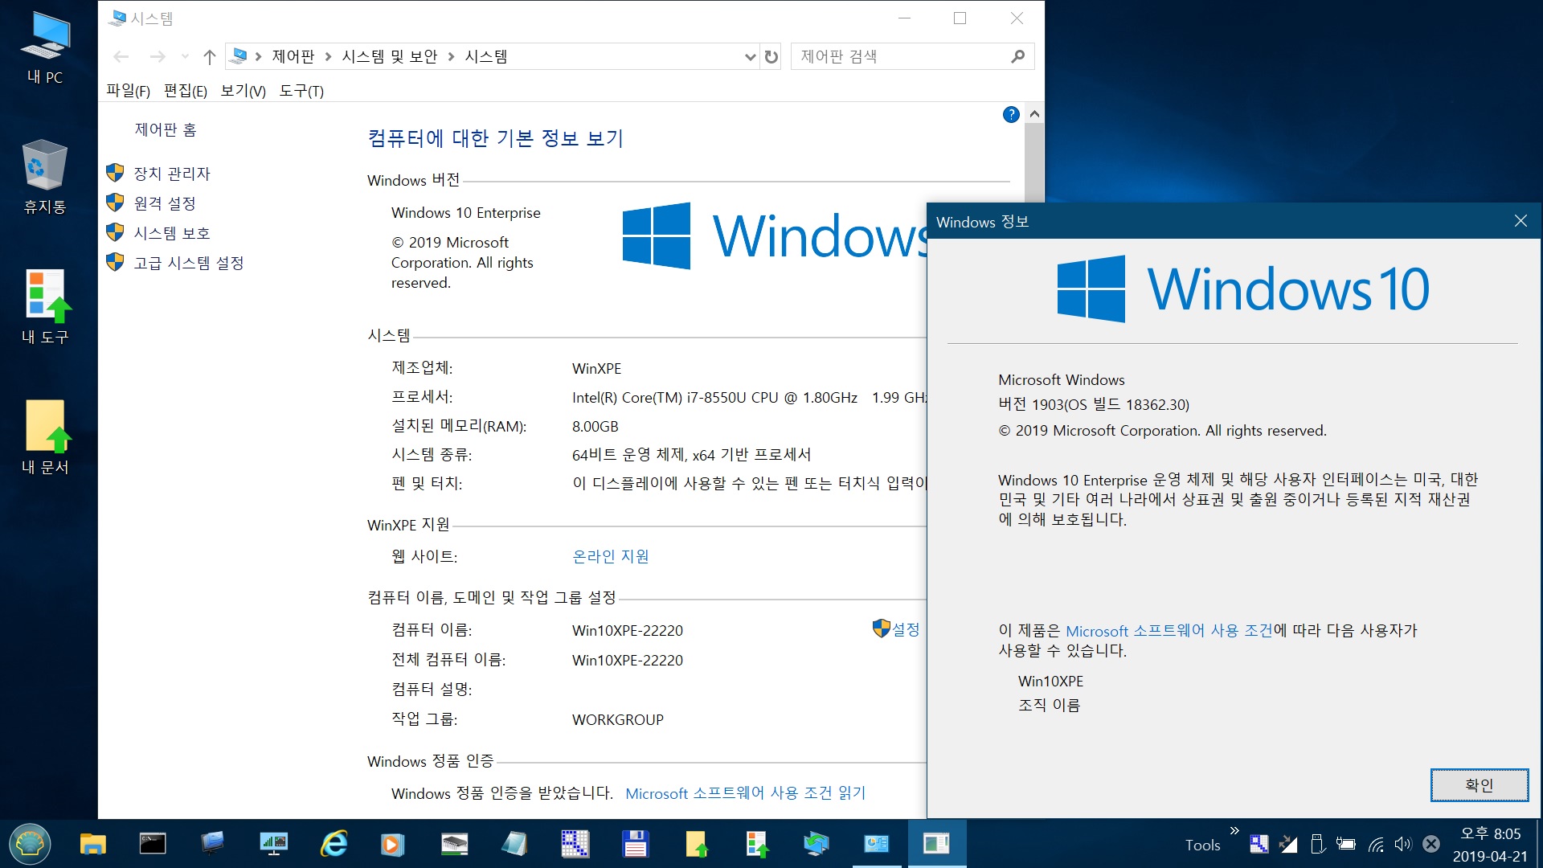Open the 도구(T) menu
The width and height of the screenshot is (1543, 868).
pyautogui.click(x=301, y=91)
